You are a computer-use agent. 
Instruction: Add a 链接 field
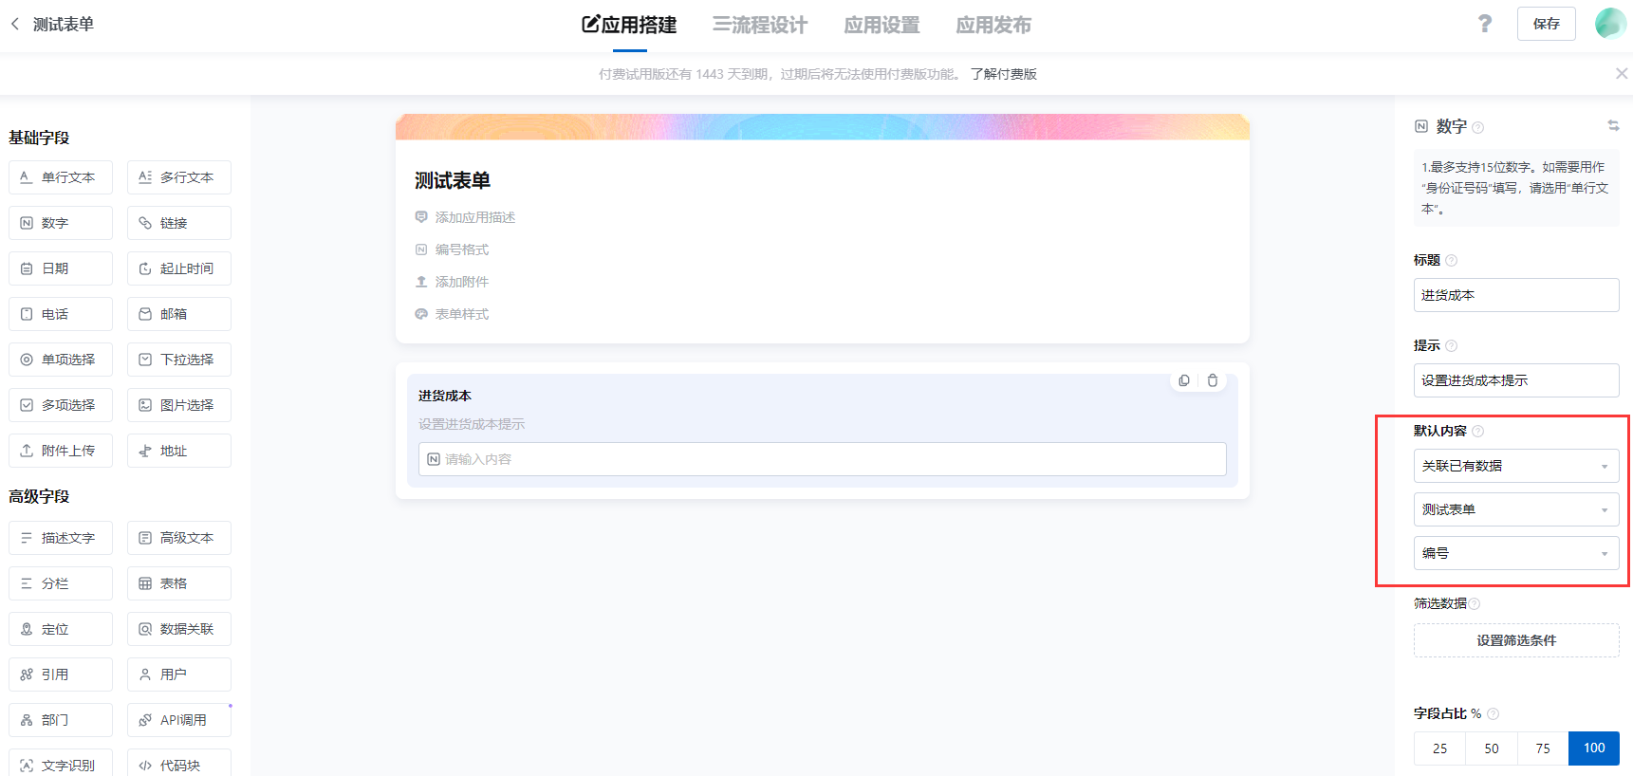(179, 223)
